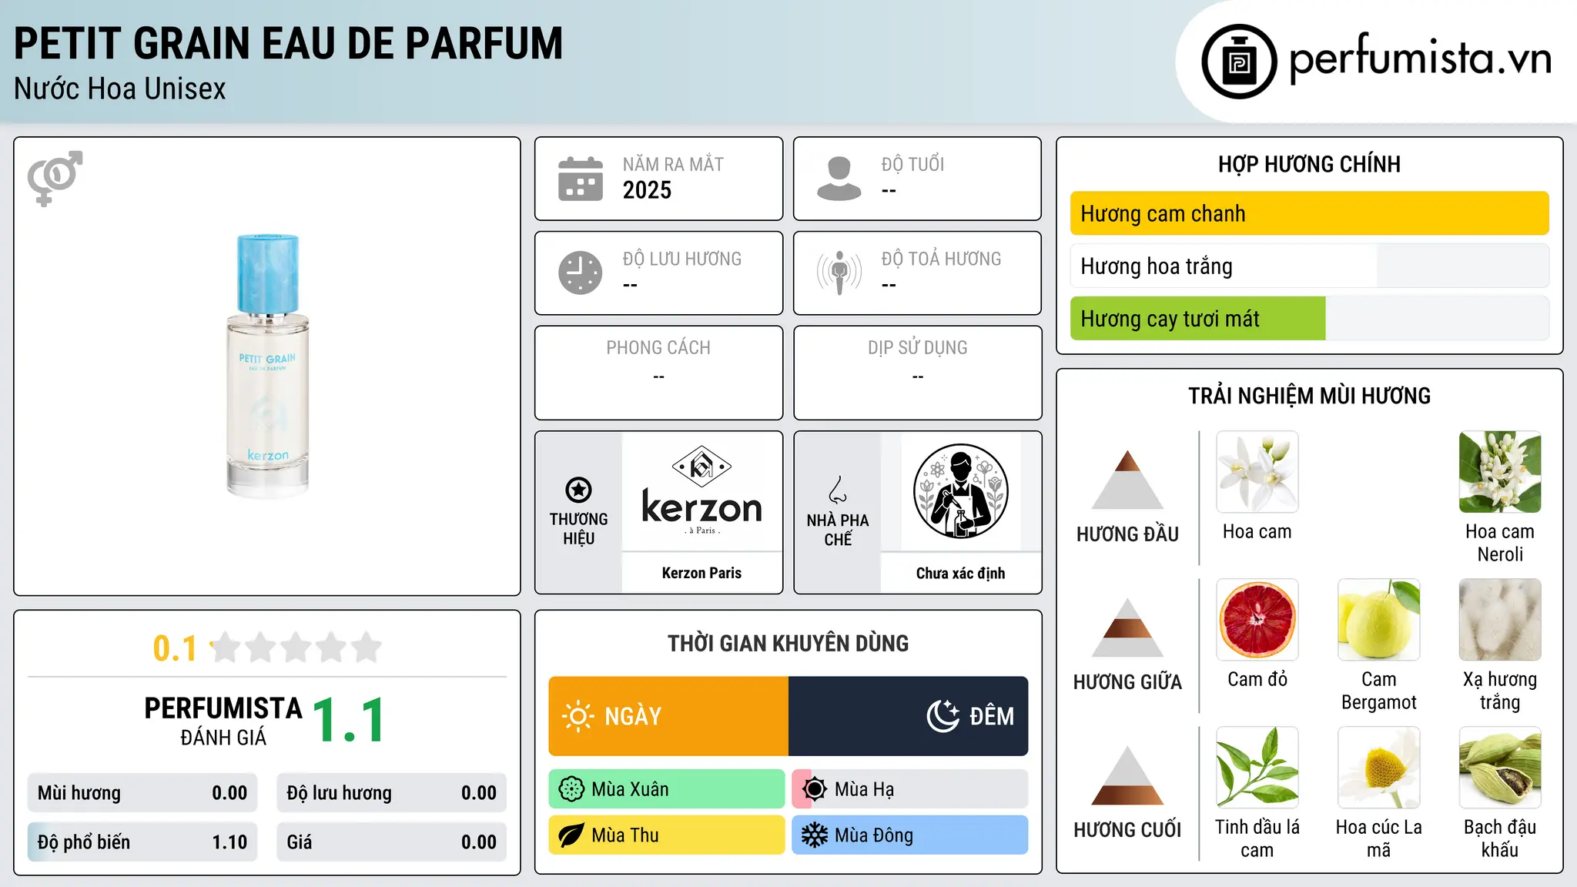Select the Mùa Hạ season bar

910,789
